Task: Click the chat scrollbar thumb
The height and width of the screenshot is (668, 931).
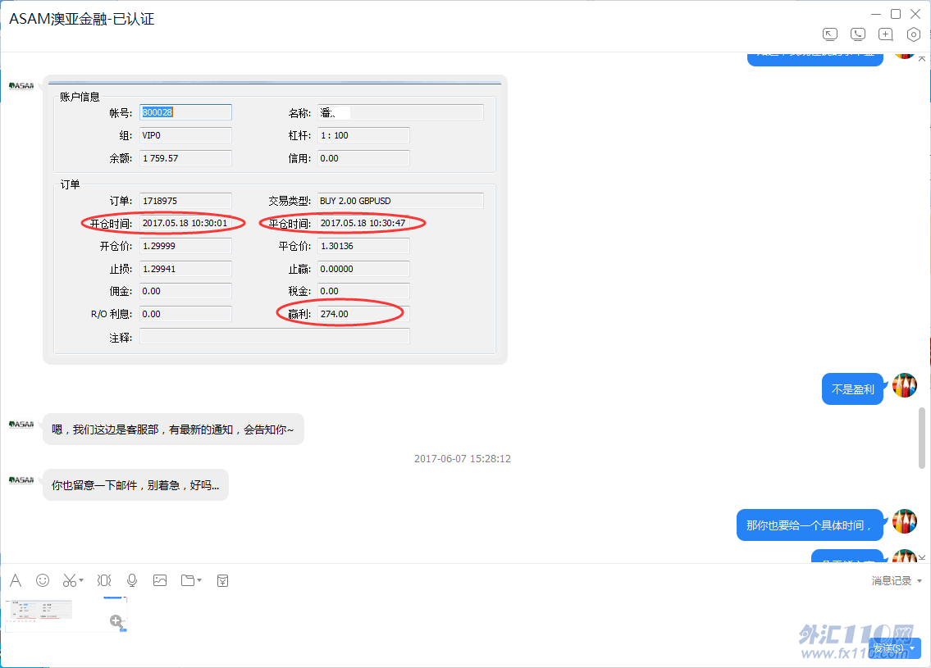Action: click(921, 437)
